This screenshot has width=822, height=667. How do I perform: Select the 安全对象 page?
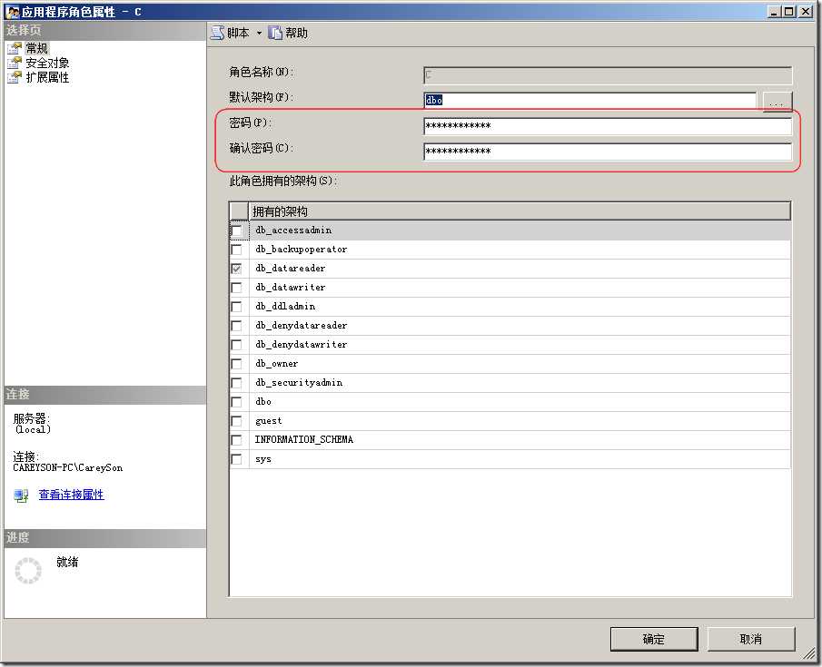(47, 63)
